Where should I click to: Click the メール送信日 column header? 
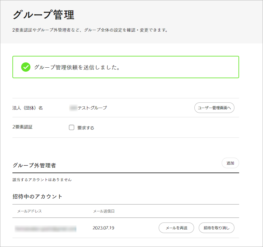(x=104, y=211)
